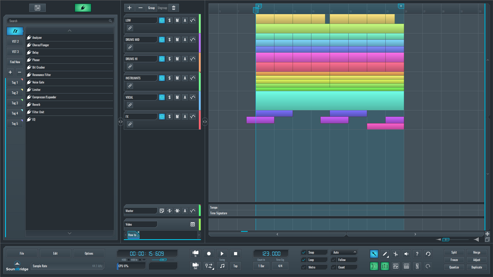
Task: Adjust the horizontal zoom slider
Action: [x=446, y=240]
